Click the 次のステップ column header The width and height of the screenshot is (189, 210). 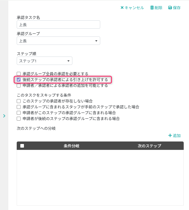[149, 146]
